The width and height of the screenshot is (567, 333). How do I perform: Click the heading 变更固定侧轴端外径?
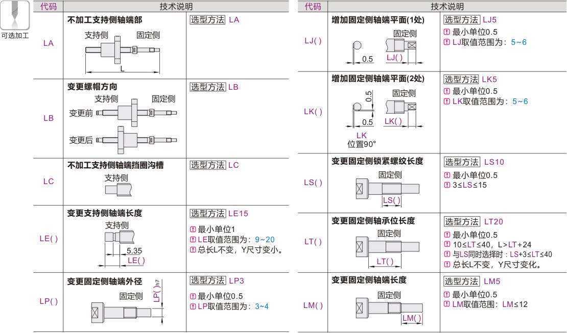(105, 281)
